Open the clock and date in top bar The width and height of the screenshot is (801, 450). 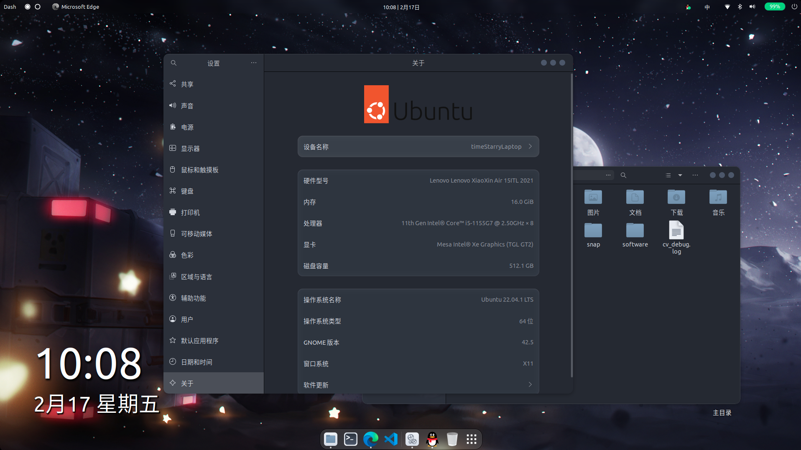pos(401,7)
